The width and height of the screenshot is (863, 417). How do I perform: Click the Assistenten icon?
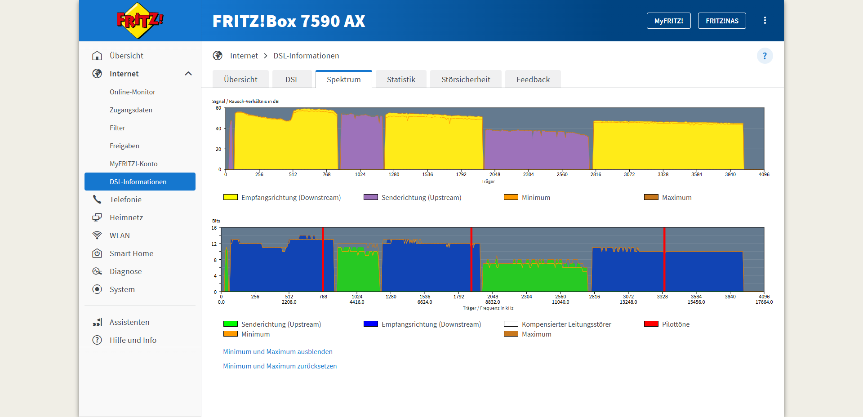coord(97,322)
